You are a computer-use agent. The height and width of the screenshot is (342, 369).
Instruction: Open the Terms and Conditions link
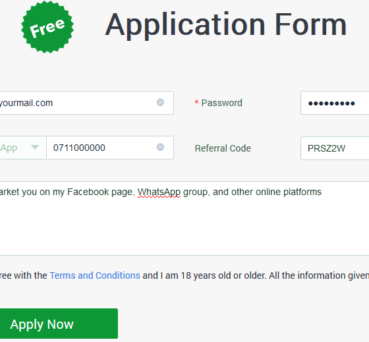point(95,275)
